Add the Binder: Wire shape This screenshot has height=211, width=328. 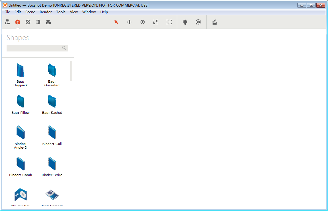[52, 166]
